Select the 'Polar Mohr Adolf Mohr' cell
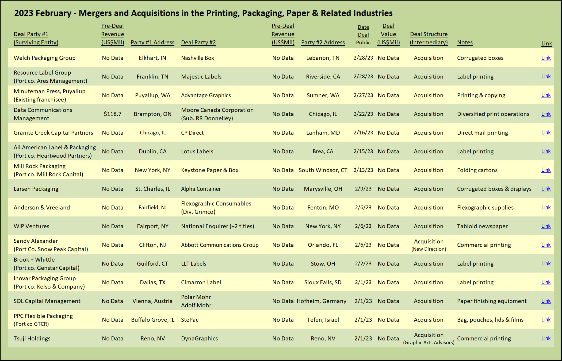 coord(196,301)
